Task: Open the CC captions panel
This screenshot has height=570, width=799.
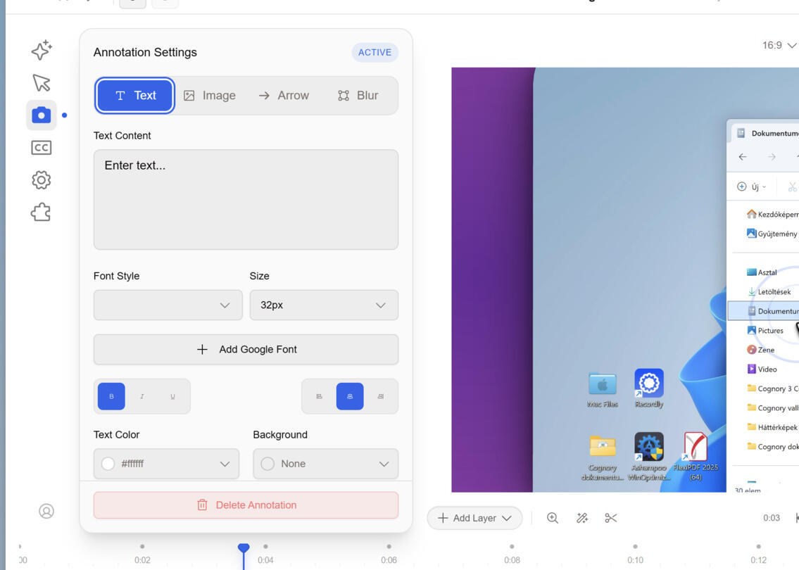Action: [x=42, y=148]
